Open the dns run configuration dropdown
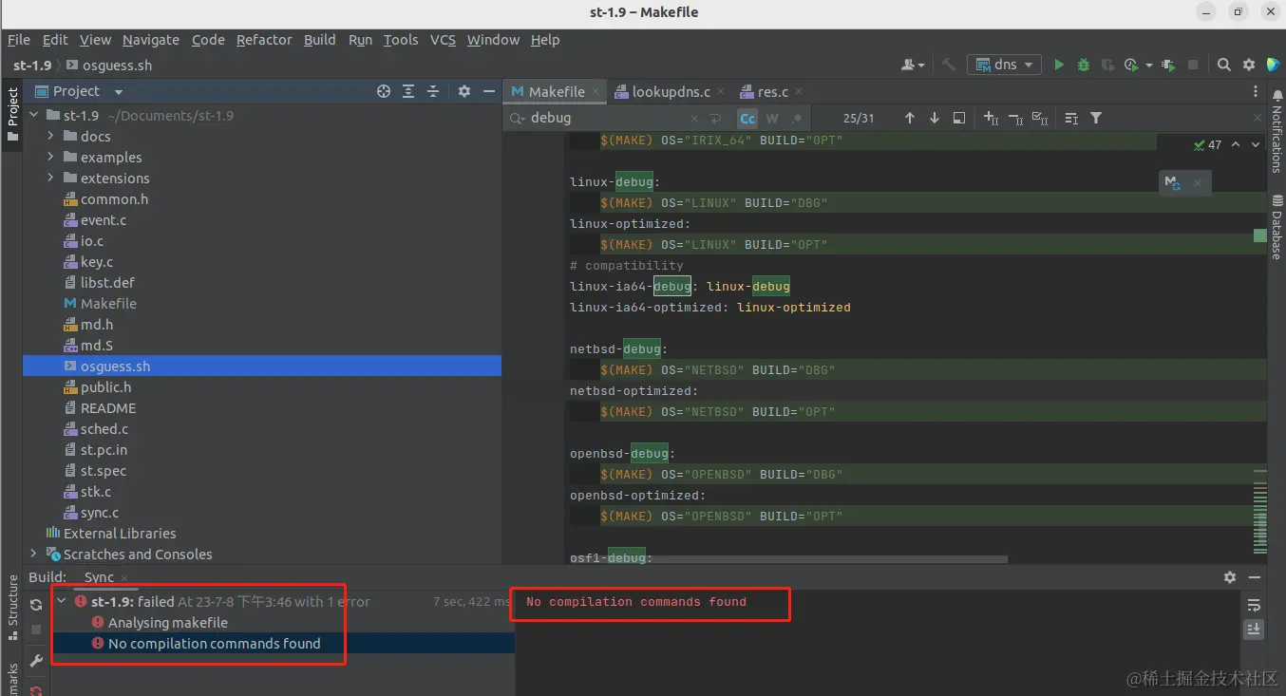Image resolution: width=1286 pixels, height=696 pixels. (1005, 65)
